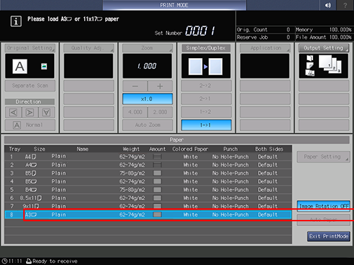Expand the Output Setting panel
This screenshot has width=354, height=265.
[323, 48]
